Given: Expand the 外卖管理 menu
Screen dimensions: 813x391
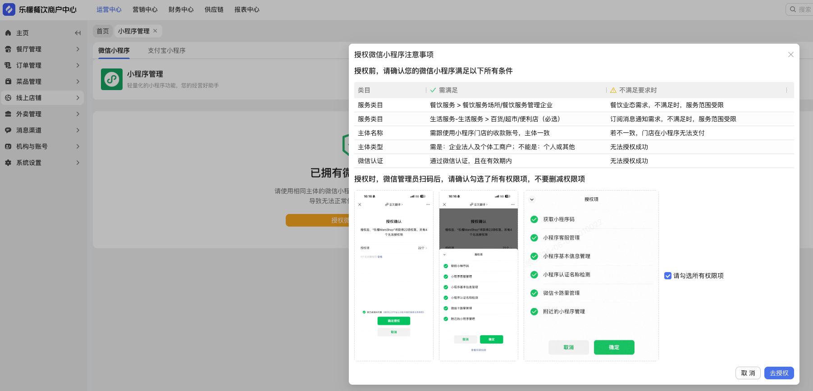Looking at the screenshot, I should coord(78,114).
